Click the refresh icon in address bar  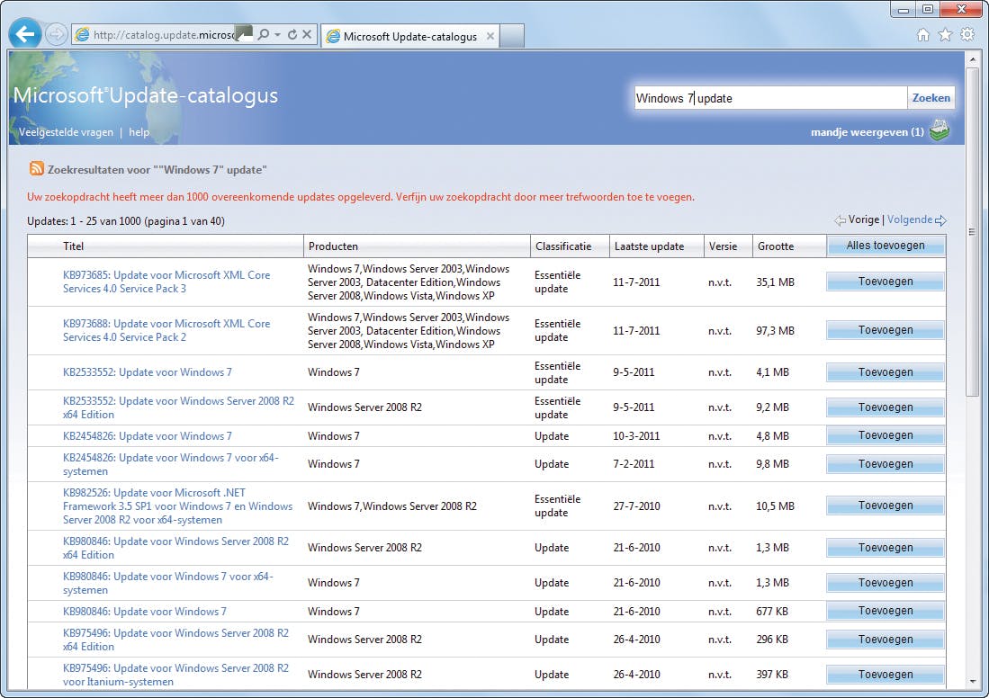click(292, 35)
